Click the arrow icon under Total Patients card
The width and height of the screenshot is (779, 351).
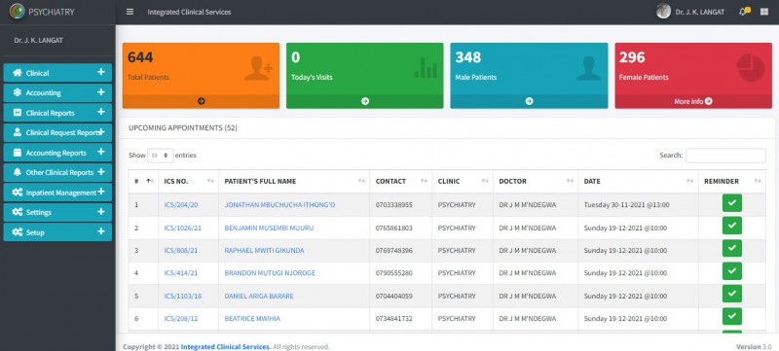click(202, 101)
